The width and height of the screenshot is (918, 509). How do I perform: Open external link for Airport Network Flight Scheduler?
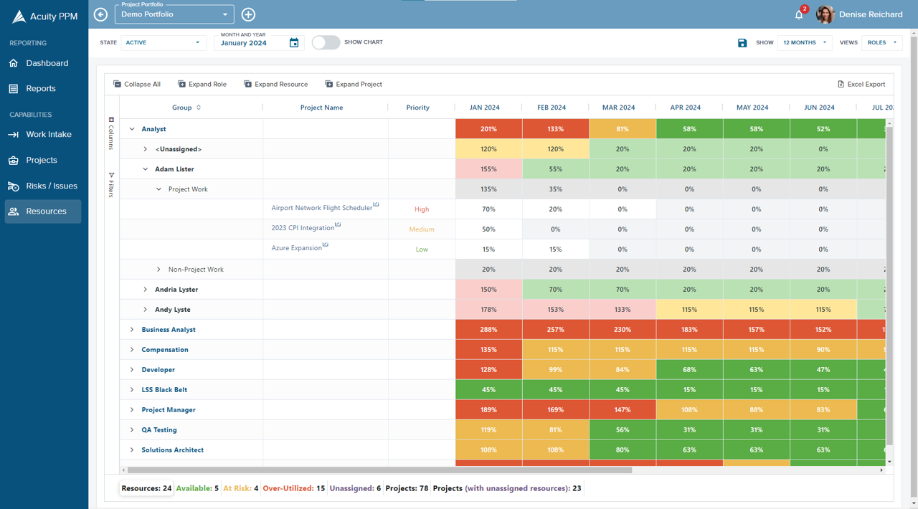[x=376, y=205]
